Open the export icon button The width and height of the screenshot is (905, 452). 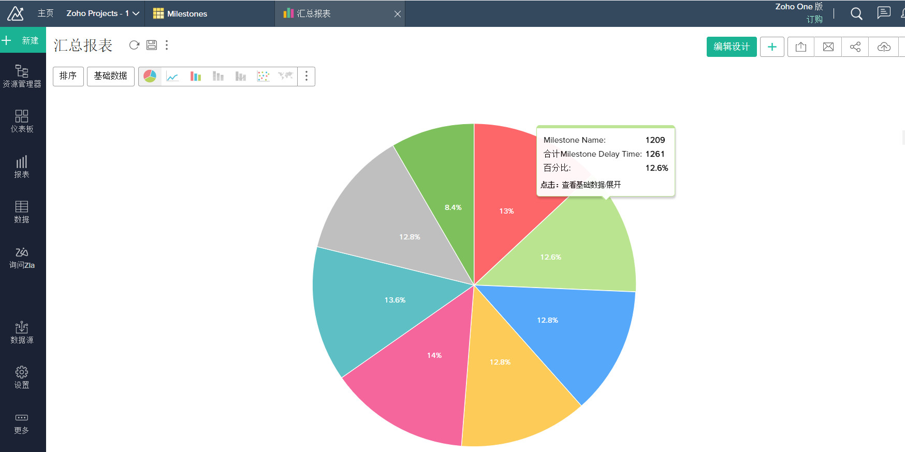tap(801, 47)
